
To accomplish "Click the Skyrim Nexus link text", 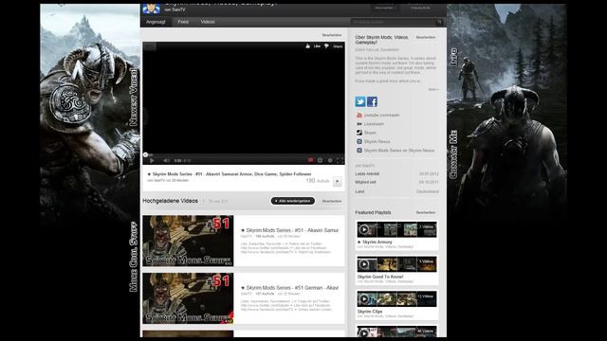I will click(377, 141).
